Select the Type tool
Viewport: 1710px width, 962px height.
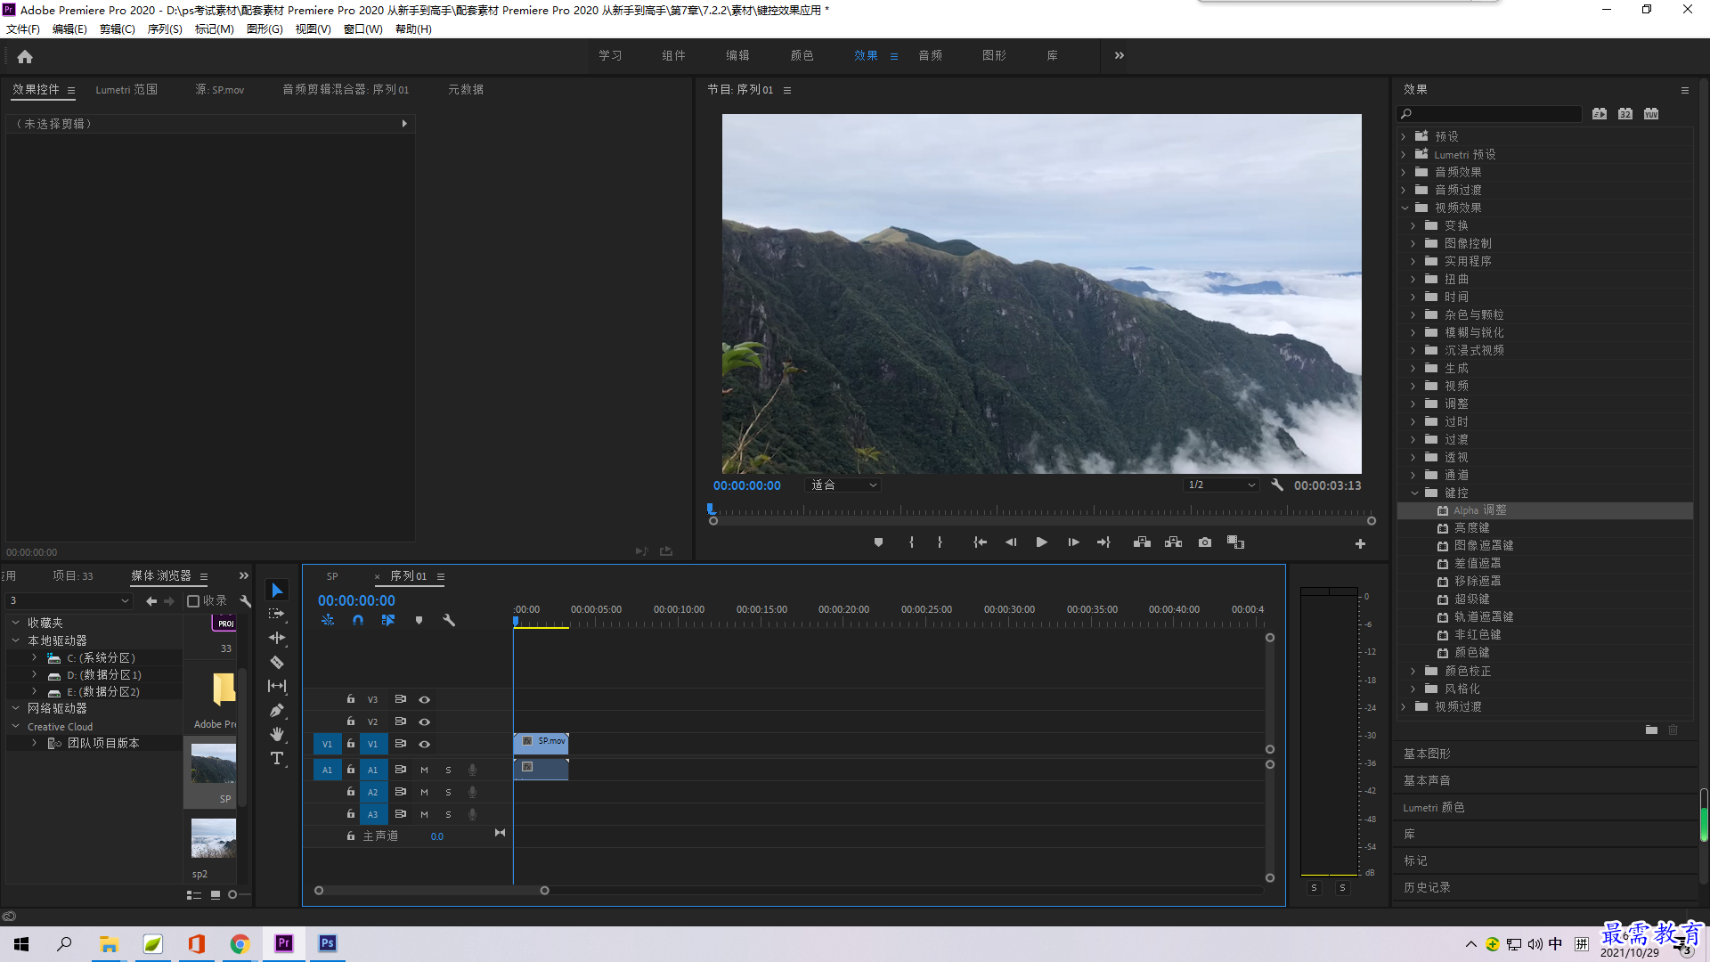click(x=277, y=758)
